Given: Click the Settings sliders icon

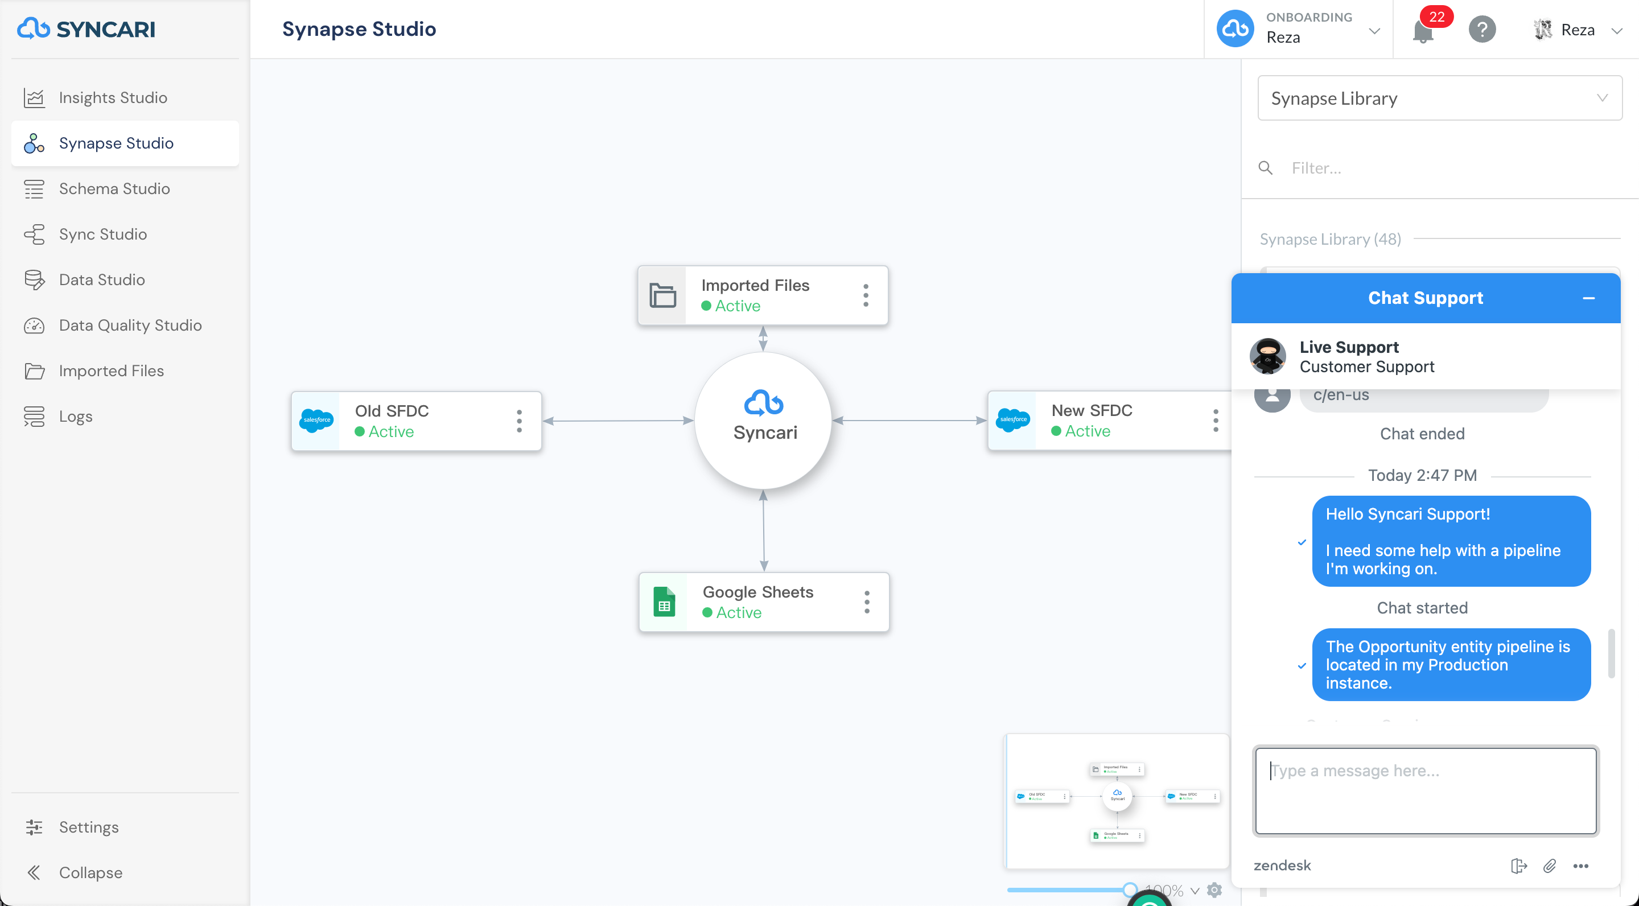Looking at the screenshot, I should [34, 827].
